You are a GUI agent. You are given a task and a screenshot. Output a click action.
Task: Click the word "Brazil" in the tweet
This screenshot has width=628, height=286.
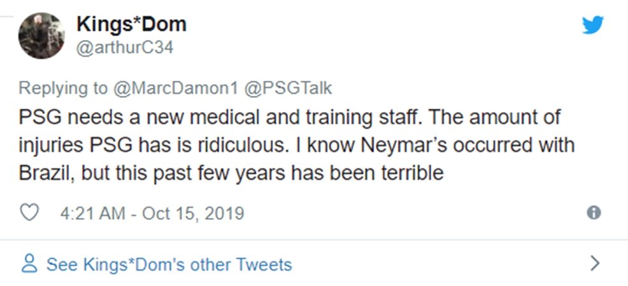pyautogui.click(x=45, y=173)
